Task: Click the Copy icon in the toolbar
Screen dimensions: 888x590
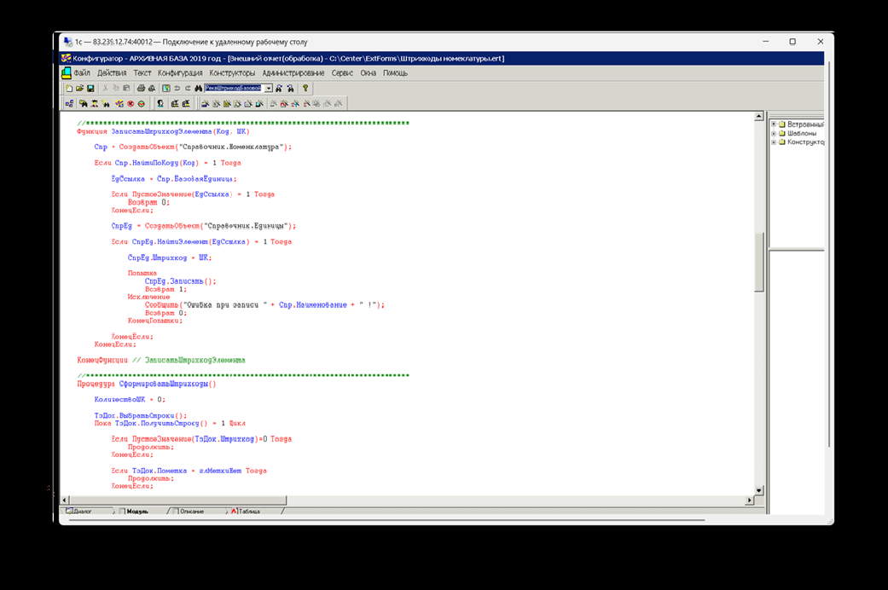Action: [116, 89]
